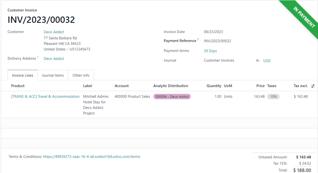The width and height of the screenshot is (318, 173).
Task: Open the column settings adjust icon
Action: pyautogui.click(x=313, y=86)
